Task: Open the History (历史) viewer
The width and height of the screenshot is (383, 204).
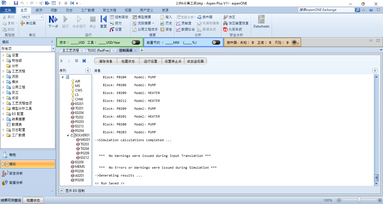Action: point(166,23)
